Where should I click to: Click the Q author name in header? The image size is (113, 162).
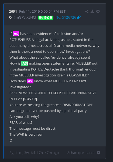point(10,17)
